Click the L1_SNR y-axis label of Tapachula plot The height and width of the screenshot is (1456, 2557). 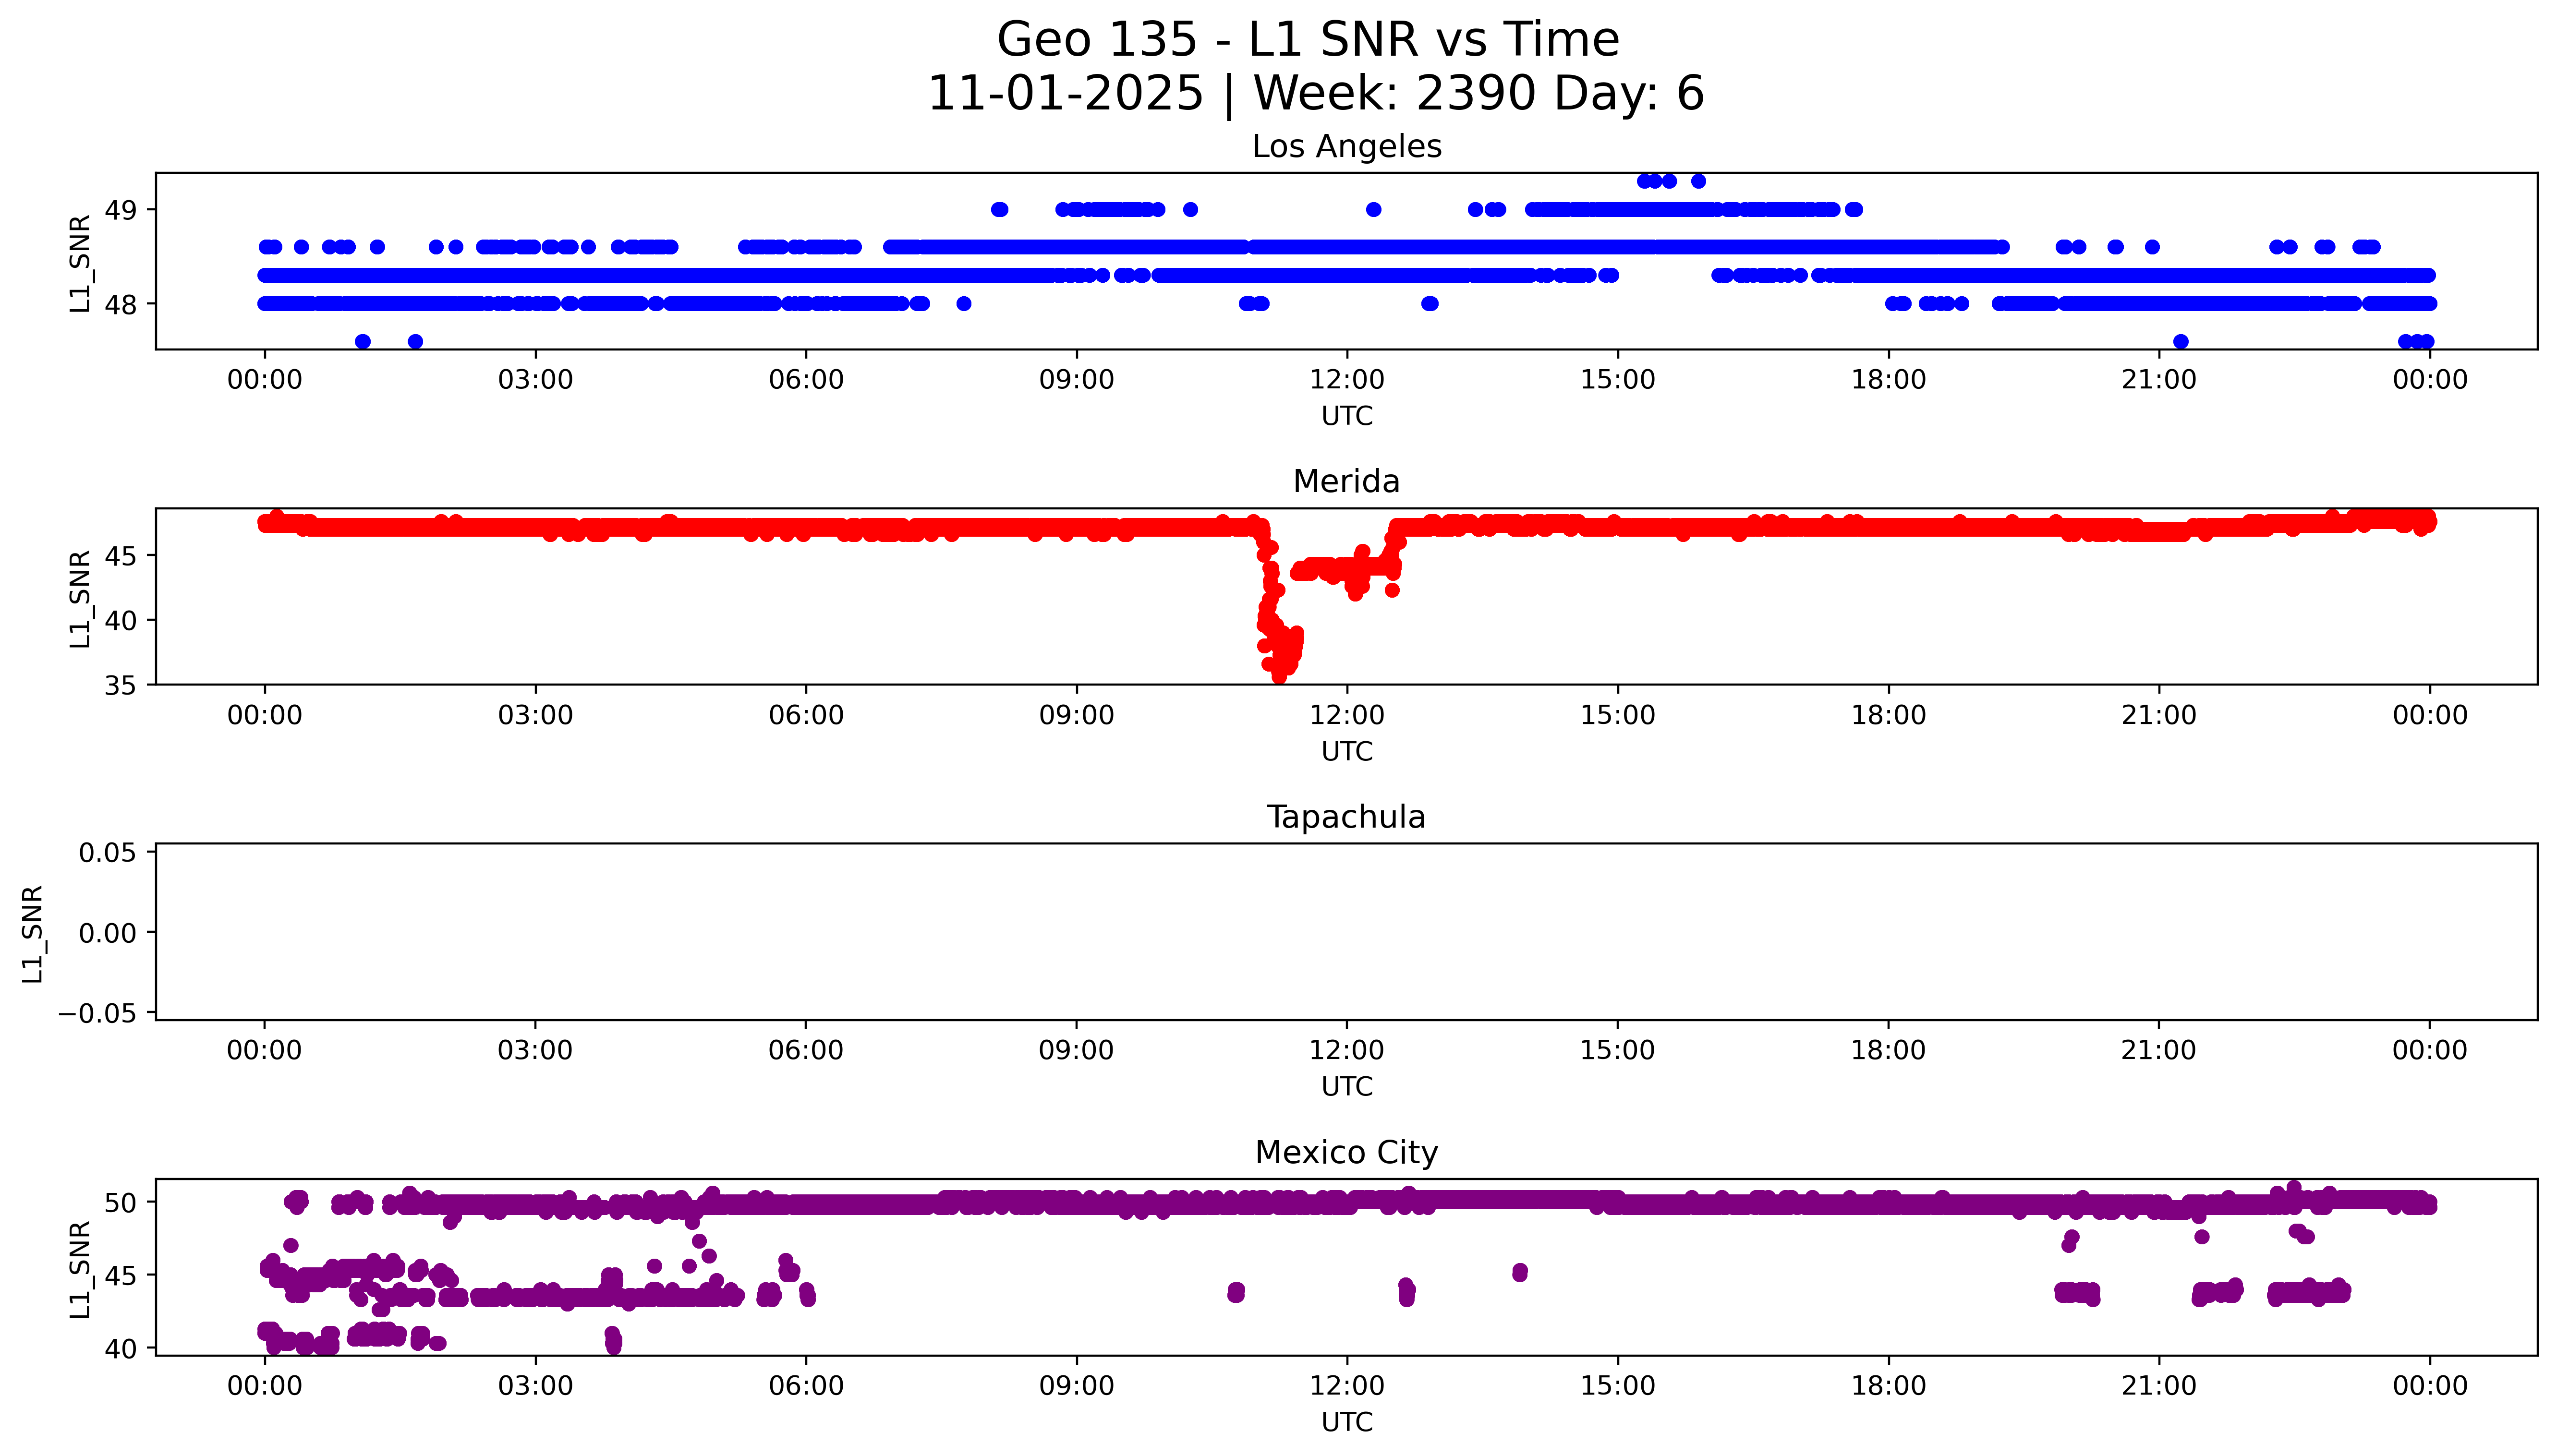tap(33, 933)
